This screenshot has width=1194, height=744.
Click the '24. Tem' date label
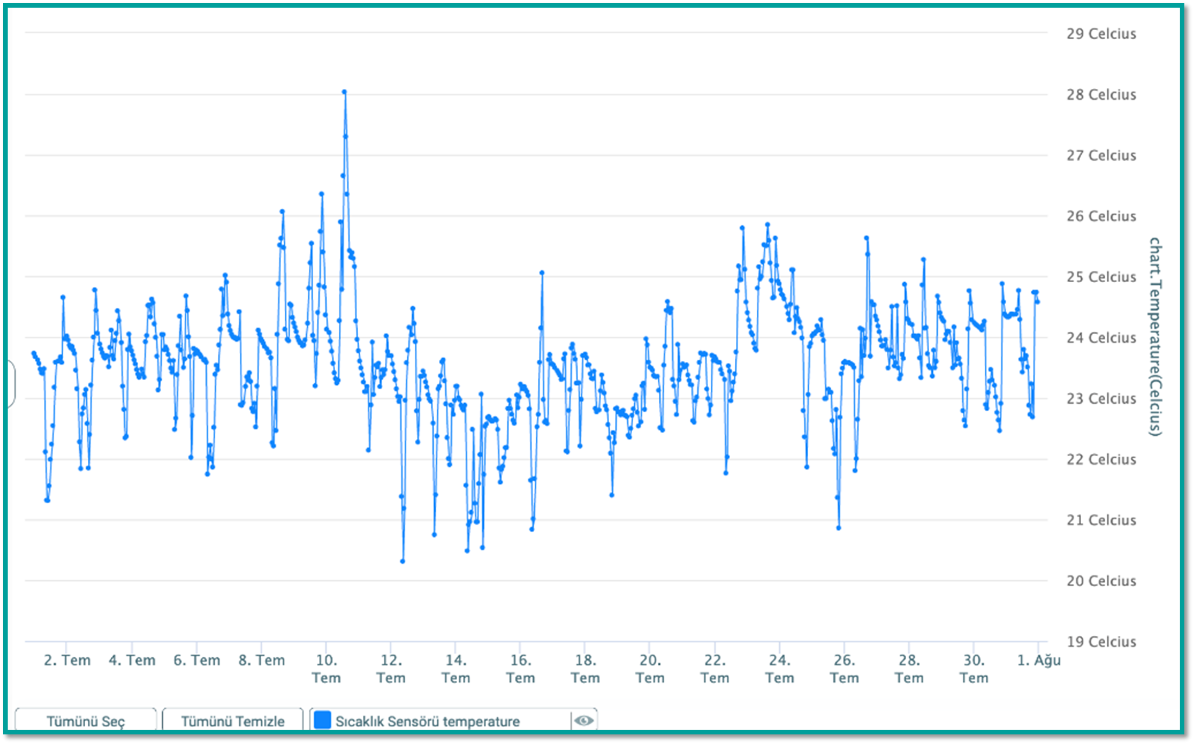779,668
